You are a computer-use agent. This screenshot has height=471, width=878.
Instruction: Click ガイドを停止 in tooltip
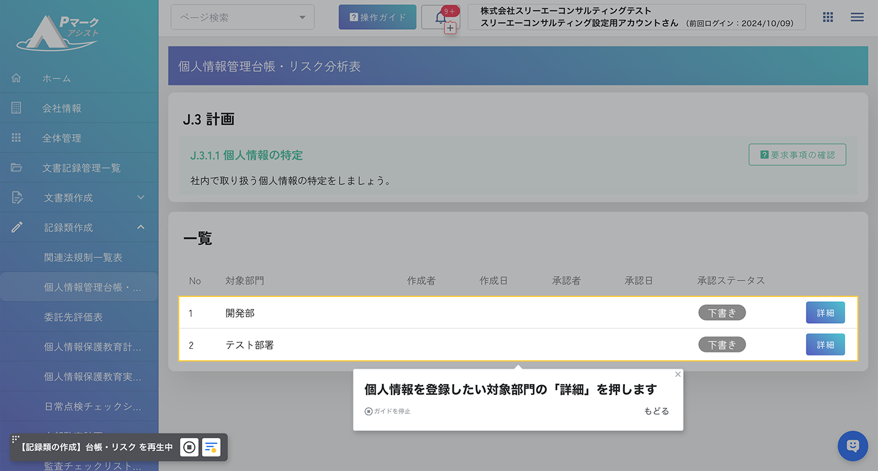[x=388, y=411]
